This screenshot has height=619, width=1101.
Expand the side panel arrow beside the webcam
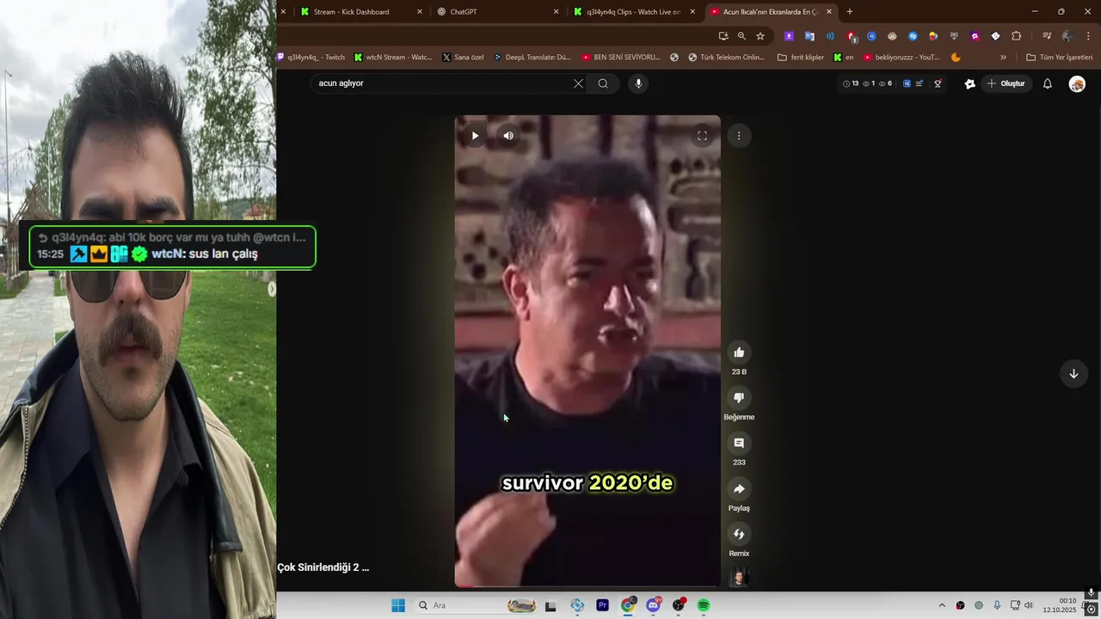click(x=272, y=290)
